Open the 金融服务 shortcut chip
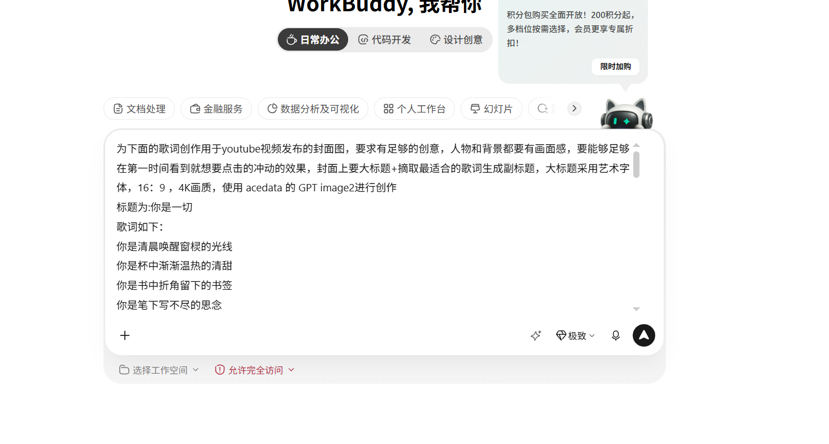 (x=217, y=109)
